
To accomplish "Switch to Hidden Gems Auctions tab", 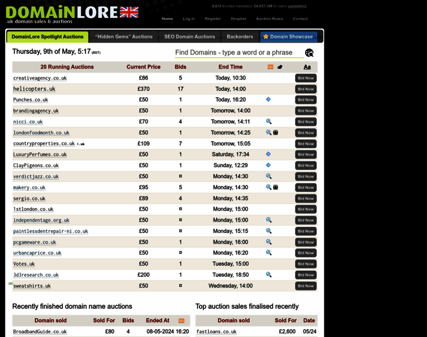I will coord(124,37).
